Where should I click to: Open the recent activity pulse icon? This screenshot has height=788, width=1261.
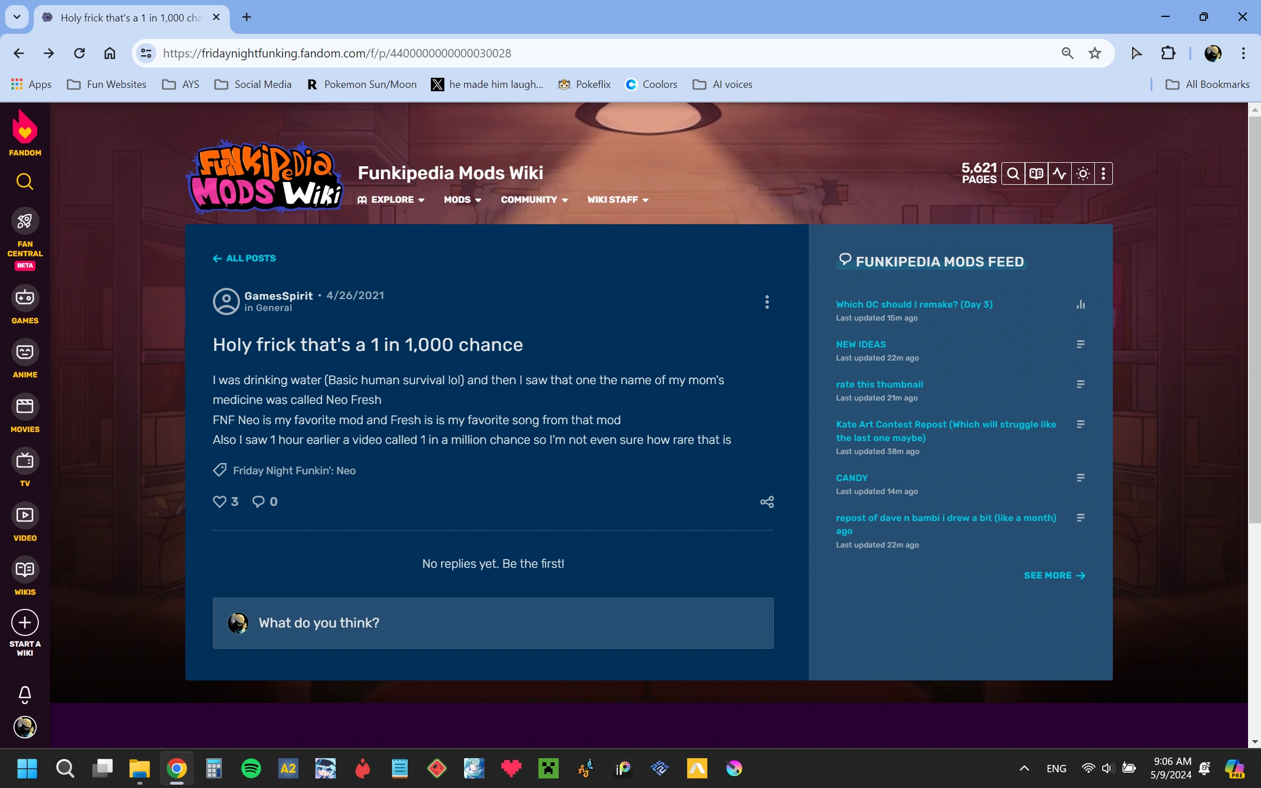pos(1059,173)
